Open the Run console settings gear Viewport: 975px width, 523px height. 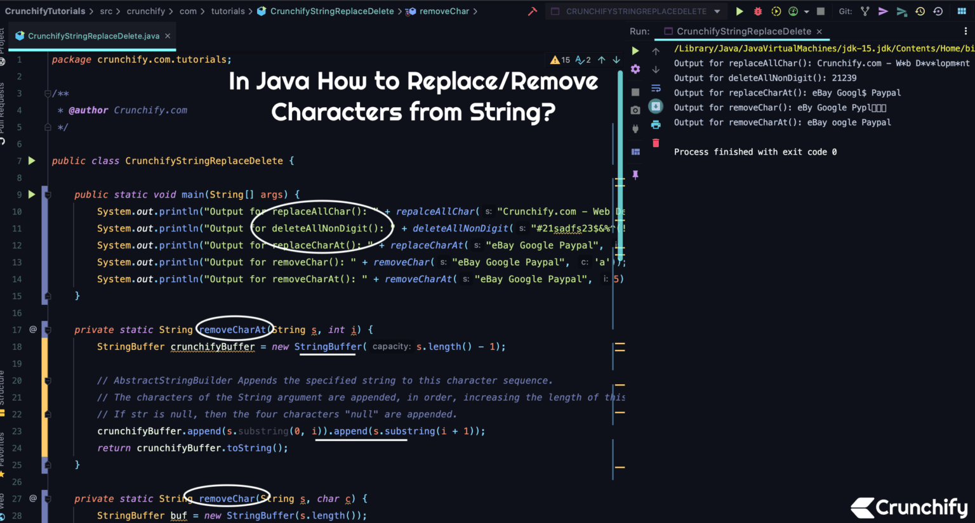coord(635,68)
